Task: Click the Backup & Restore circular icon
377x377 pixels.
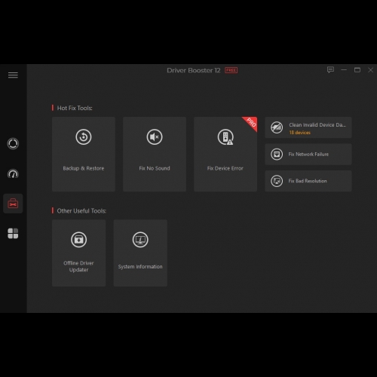Action: [84, 137]
